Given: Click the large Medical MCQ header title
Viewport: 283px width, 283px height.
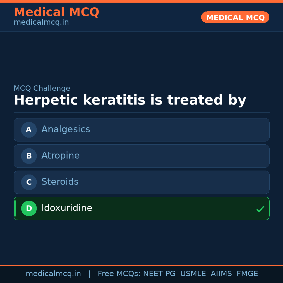Looking at the screenshot, I should tap(56, 12).
